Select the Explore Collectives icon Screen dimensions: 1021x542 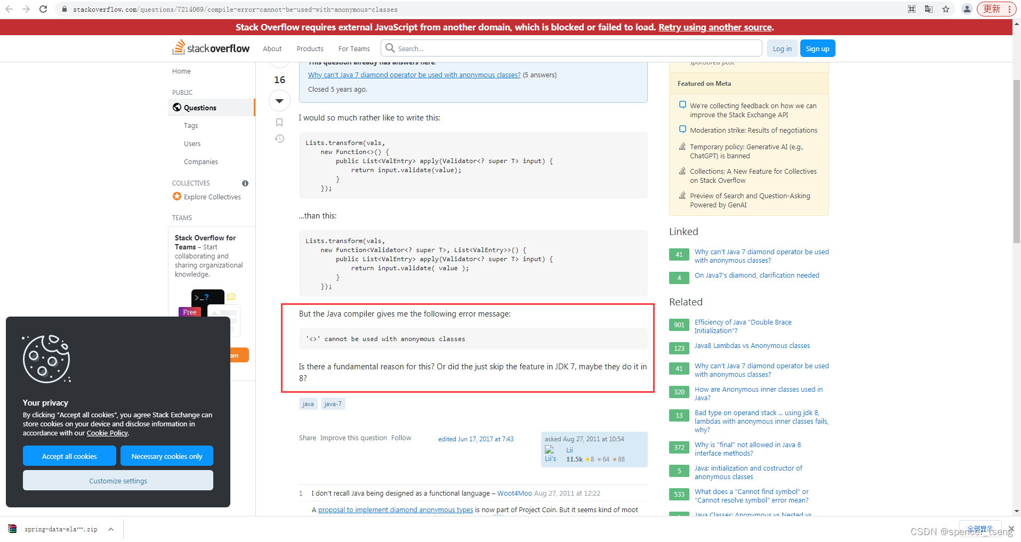[x=176, y=196]
